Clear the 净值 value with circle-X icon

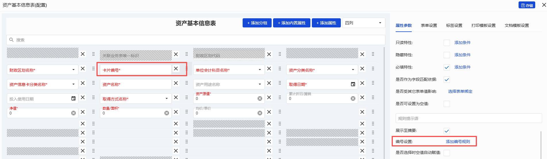click(x=74, y=113)
